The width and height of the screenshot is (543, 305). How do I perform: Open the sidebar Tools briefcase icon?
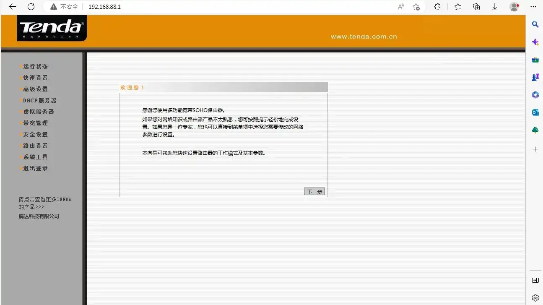(x=535, y=60)
